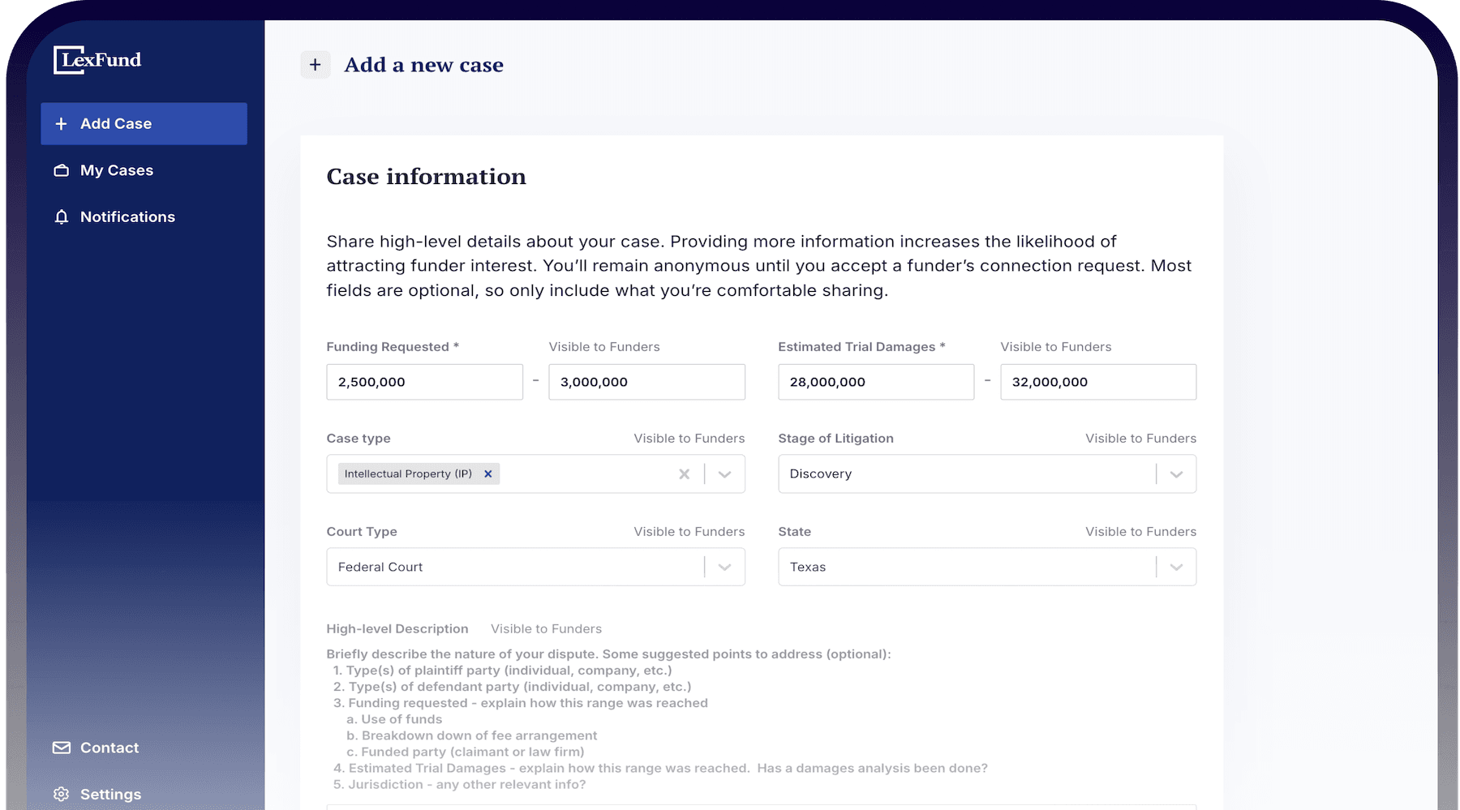Remove the Intellectual Property (IP) tag
Viewport: 1460px width, 810px height.
click(x=488, y=474)
